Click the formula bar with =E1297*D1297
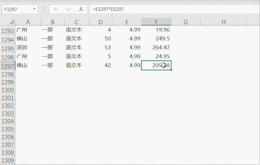 click(174, 9)
